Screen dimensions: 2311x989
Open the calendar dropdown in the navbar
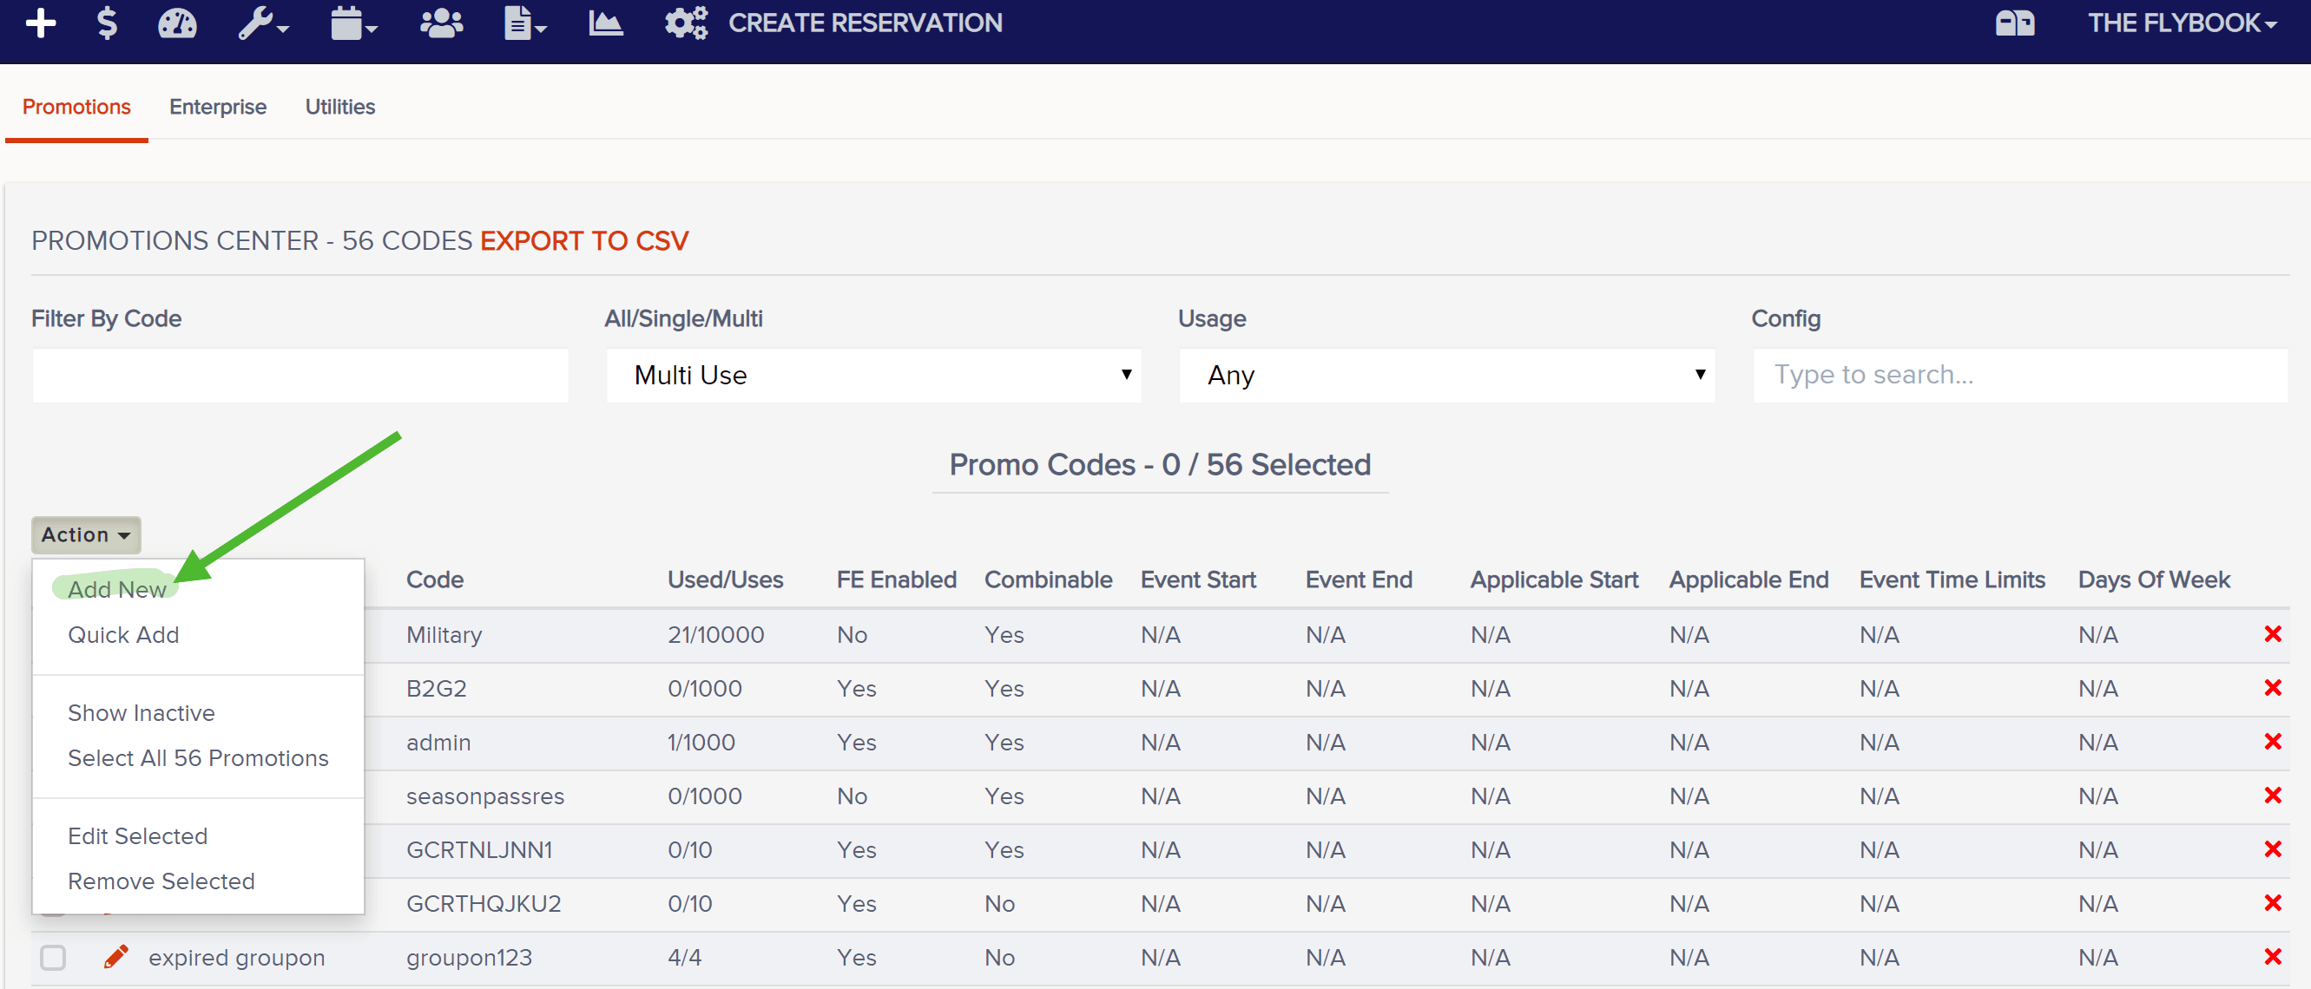(x=353, y=23)
